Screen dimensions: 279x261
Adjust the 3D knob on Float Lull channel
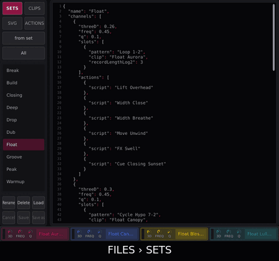[219, 234]
